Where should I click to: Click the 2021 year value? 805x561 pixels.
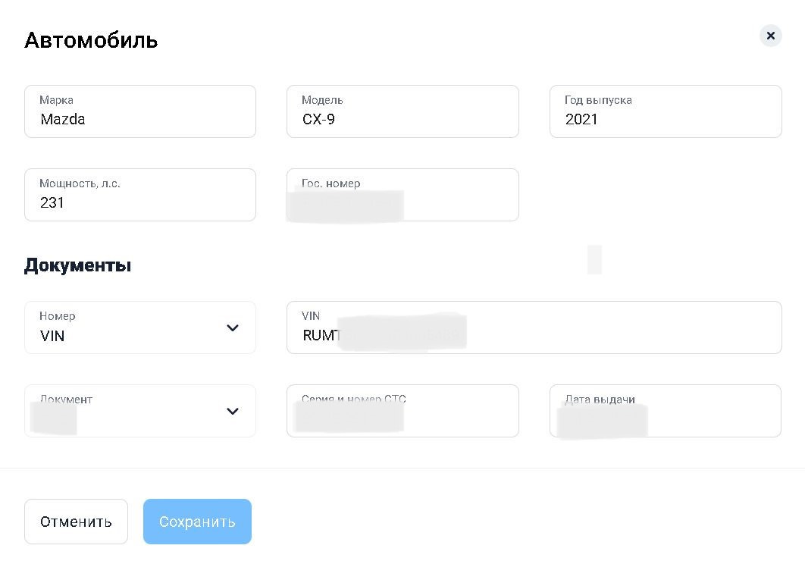(x=581, y=119)
